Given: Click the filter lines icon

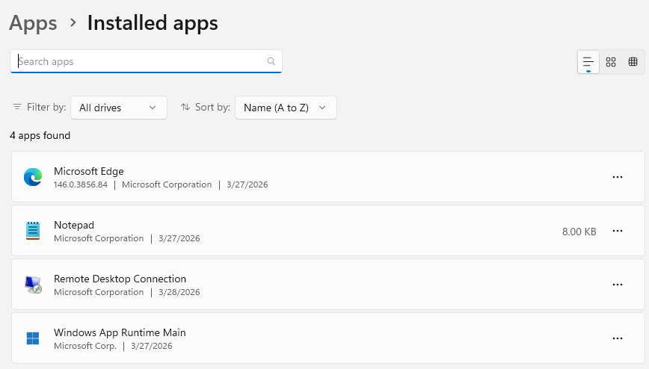Looking at the screenshot, I should [x=17, y=107].
